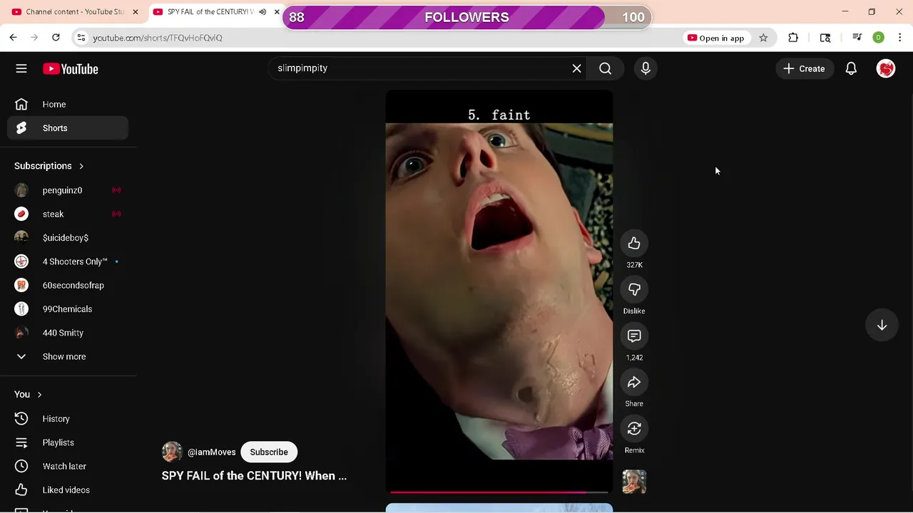Open 440 Smitty channel
The width and height of the screenshot is (913, 513).
[68, 333]
